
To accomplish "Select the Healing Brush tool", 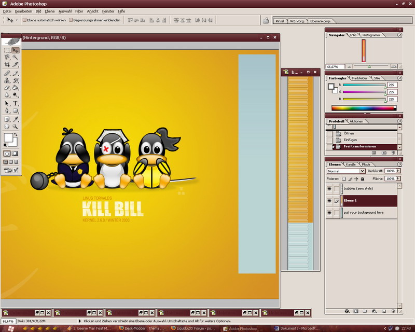I will 7,73.
